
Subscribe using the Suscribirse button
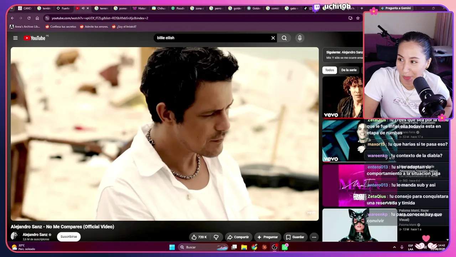[69, 237]
